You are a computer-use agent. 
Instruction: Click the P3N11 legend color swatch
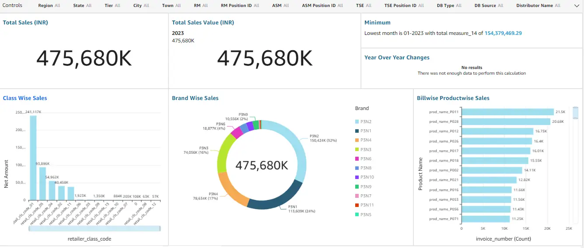(x=357, y=205)
